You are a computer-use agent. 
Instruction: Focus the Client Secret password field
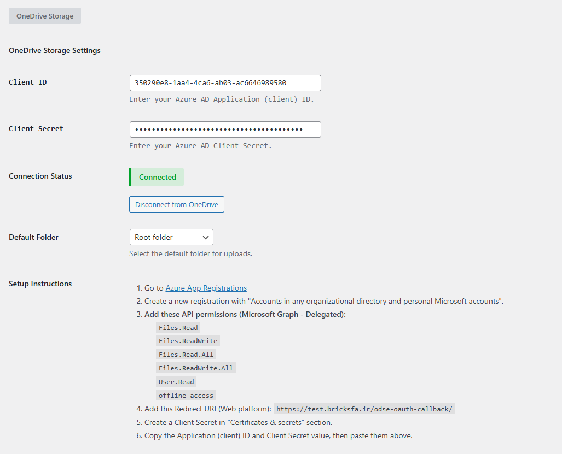pyautogui.click(x=225, y=129)
